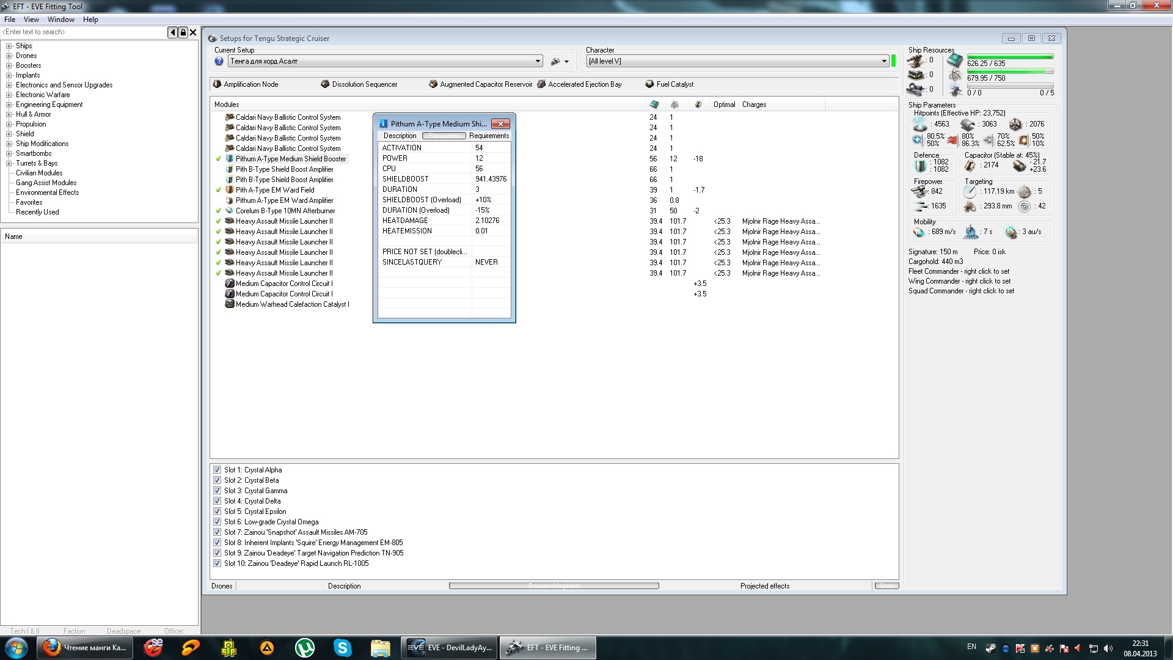1173x660 pixels.
Task: Click the back arrow next to search
Action: [173, 32]
